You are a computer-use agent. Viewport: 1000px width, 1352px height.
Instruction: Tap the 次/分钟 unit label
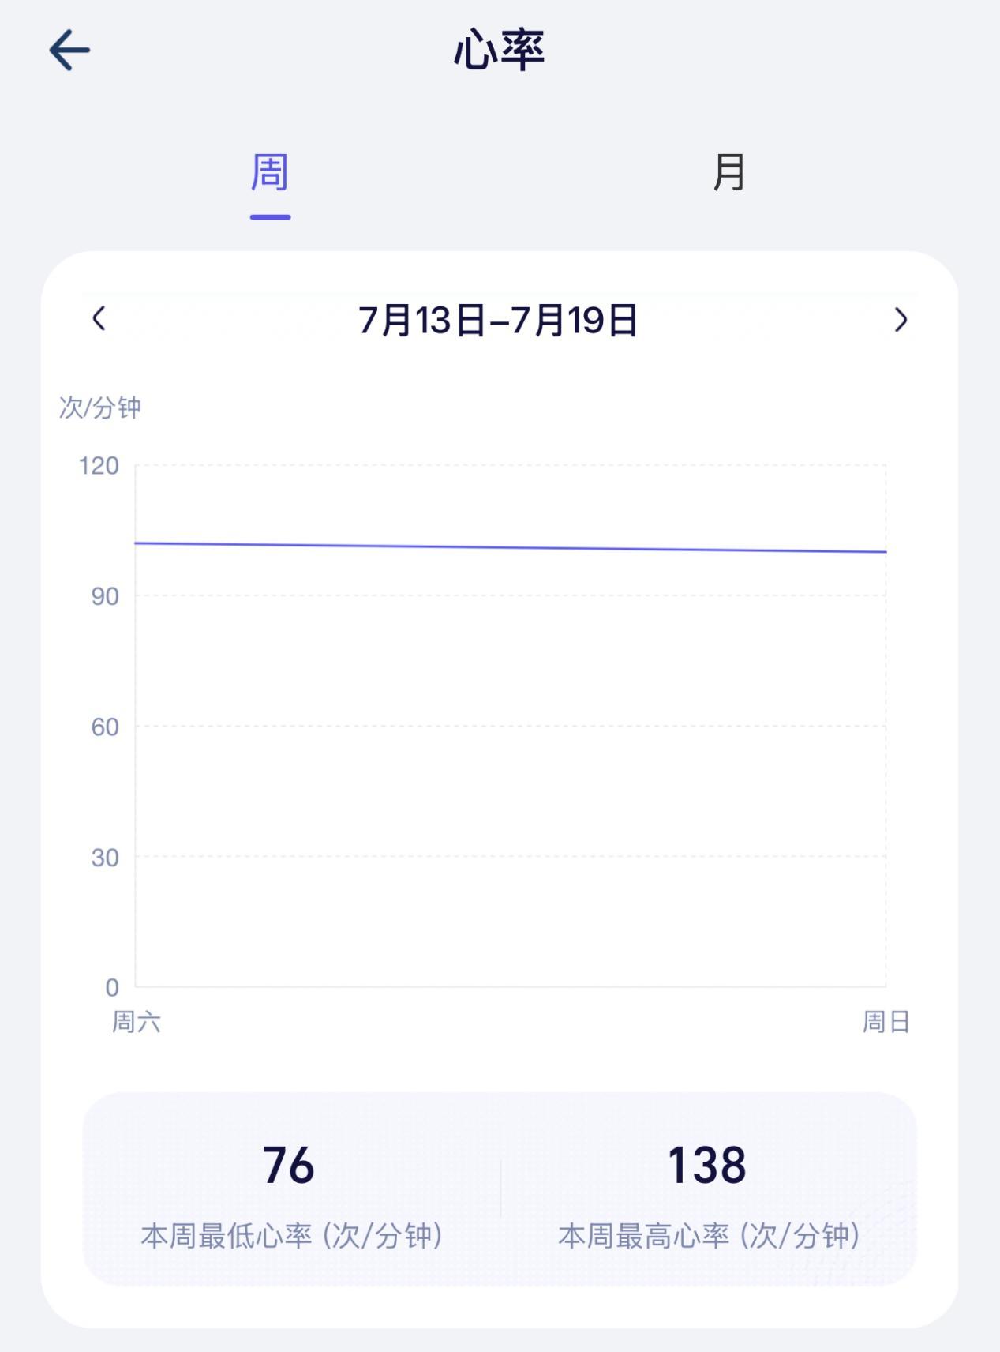tap(99, 407)
